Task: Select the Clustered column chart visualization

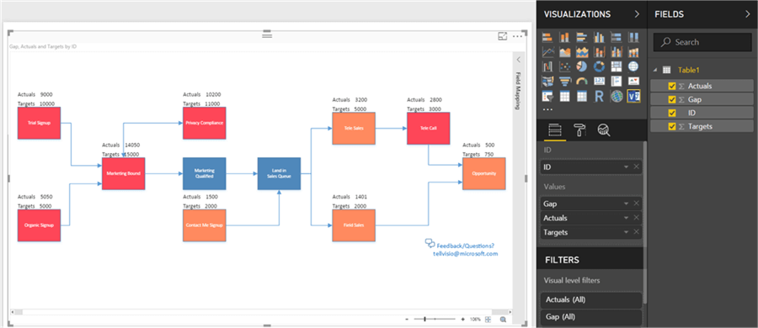Action: 599,37
